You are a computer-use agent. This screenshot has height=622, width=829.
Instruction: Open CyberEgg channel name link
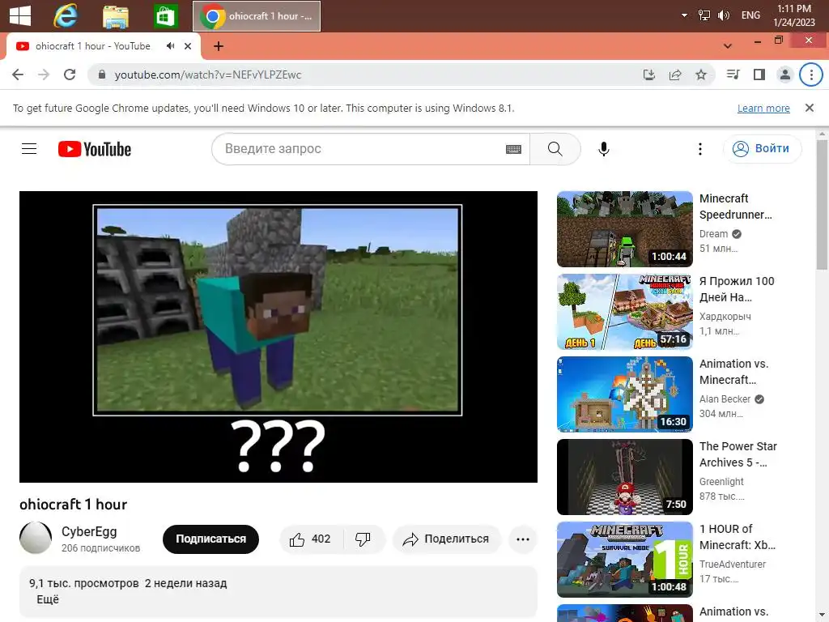click(89, 531)
